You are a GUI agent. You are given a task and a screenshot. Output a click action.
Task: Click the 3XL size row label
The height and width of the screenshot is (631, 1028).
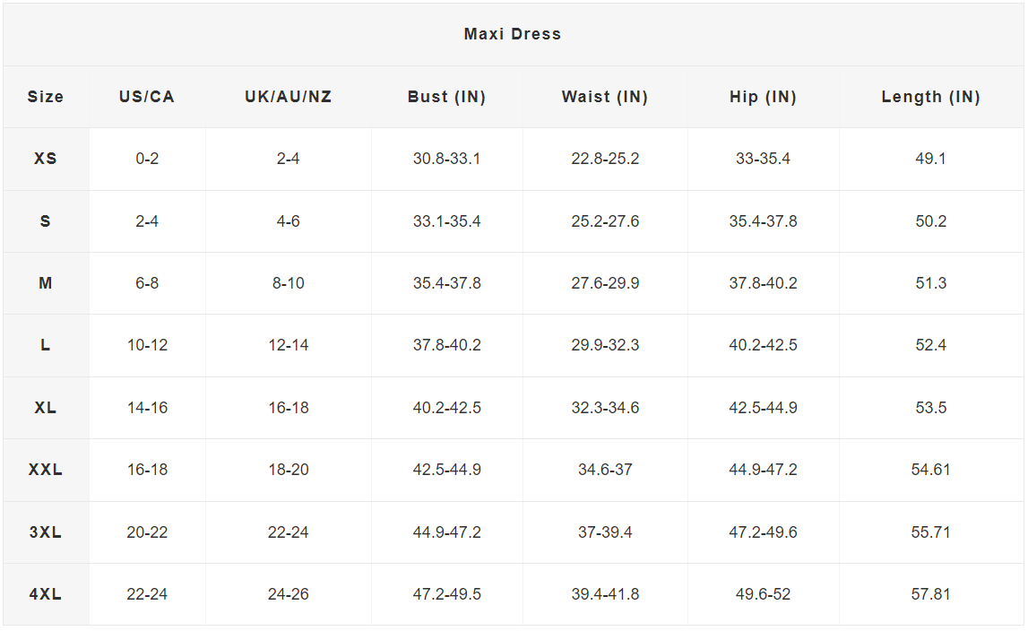point(45,532)
